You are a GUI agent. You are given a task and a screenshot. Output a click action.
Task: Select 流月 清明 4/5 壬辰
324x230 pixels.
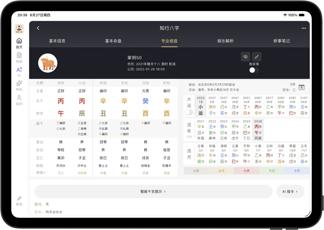coord(224,154)
